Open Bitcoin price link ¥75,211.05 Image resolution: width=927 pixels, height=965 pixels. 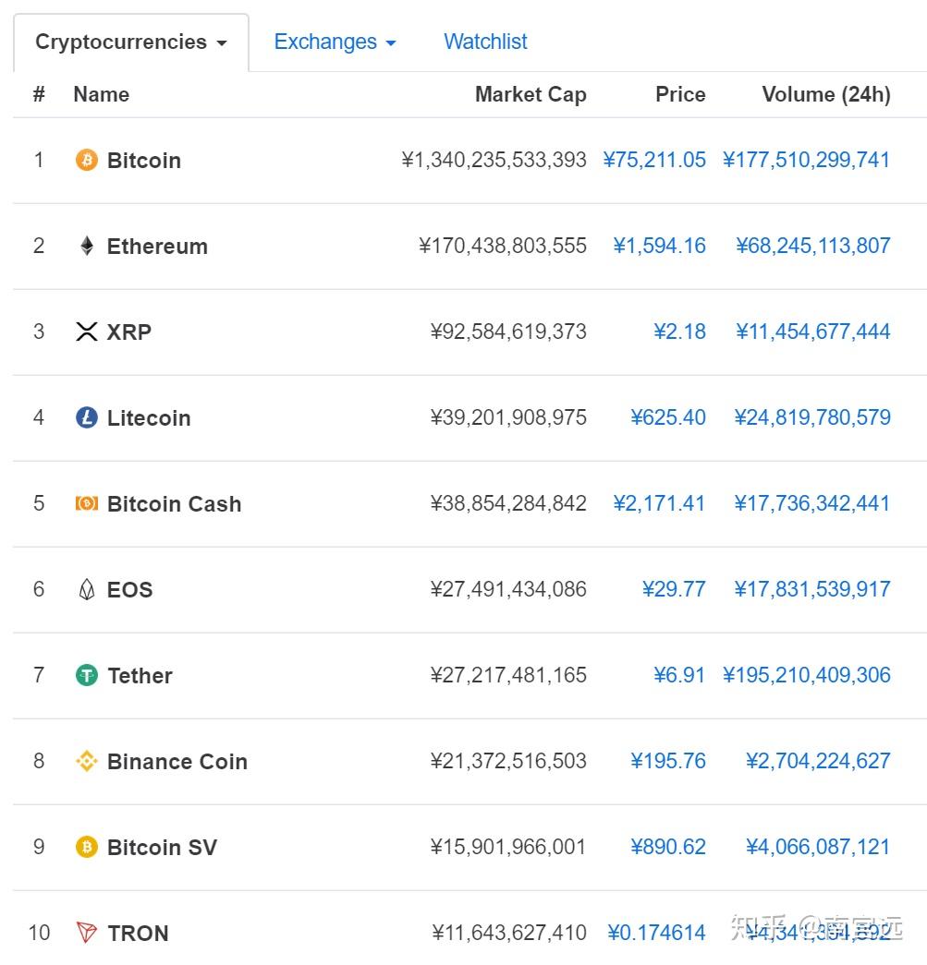point(654,160)
